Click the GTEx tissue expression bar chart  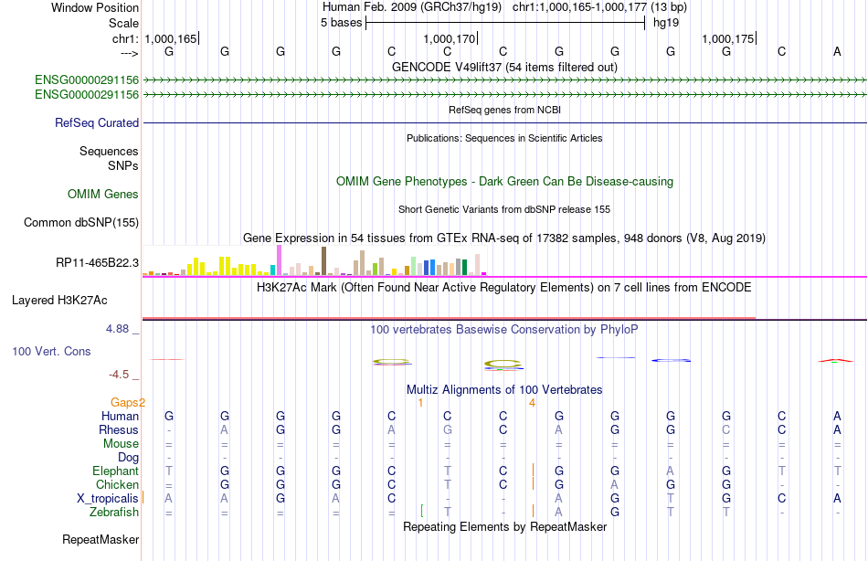pos(314,260)
